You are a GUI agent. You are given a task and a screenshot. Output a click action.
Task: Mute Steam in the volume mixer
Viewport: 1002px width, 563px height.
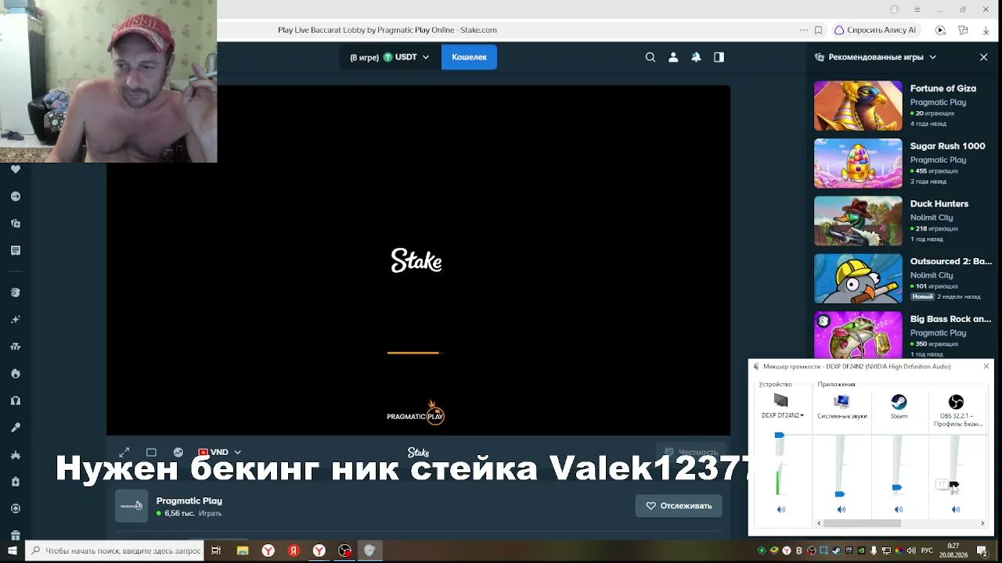(x=899, y=510)
